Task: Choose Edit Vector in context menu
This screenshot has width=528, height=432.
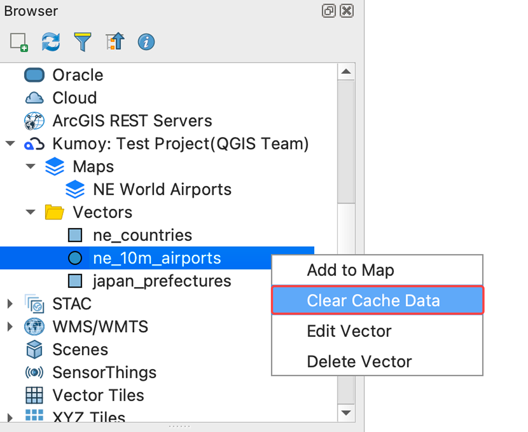Action: click(349, 331)
